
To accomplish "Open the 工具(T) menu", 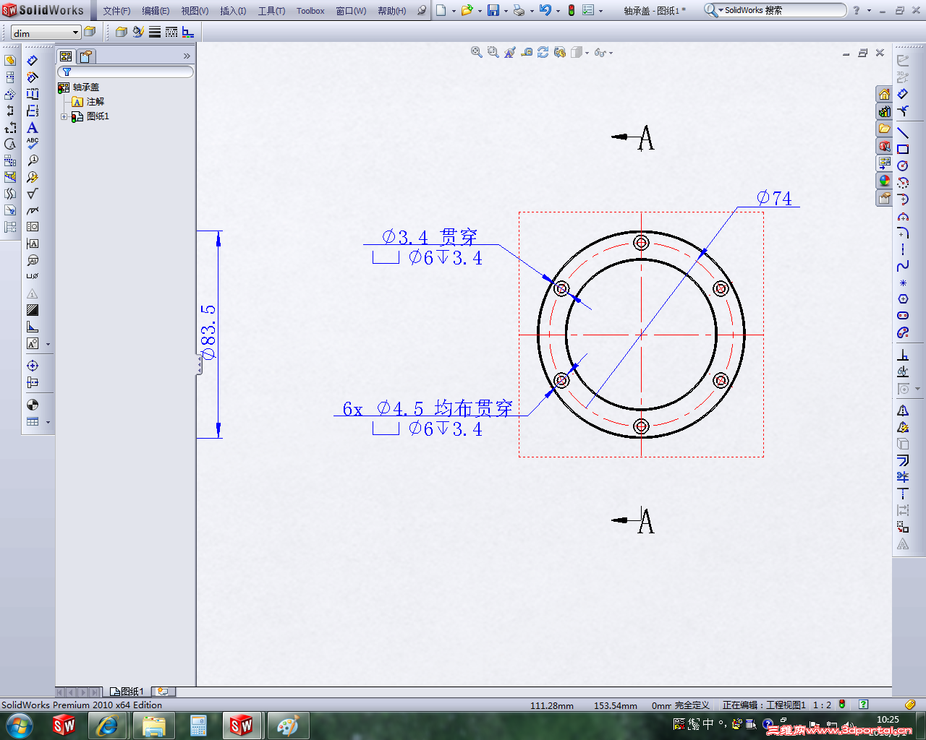I will (271, 11).
